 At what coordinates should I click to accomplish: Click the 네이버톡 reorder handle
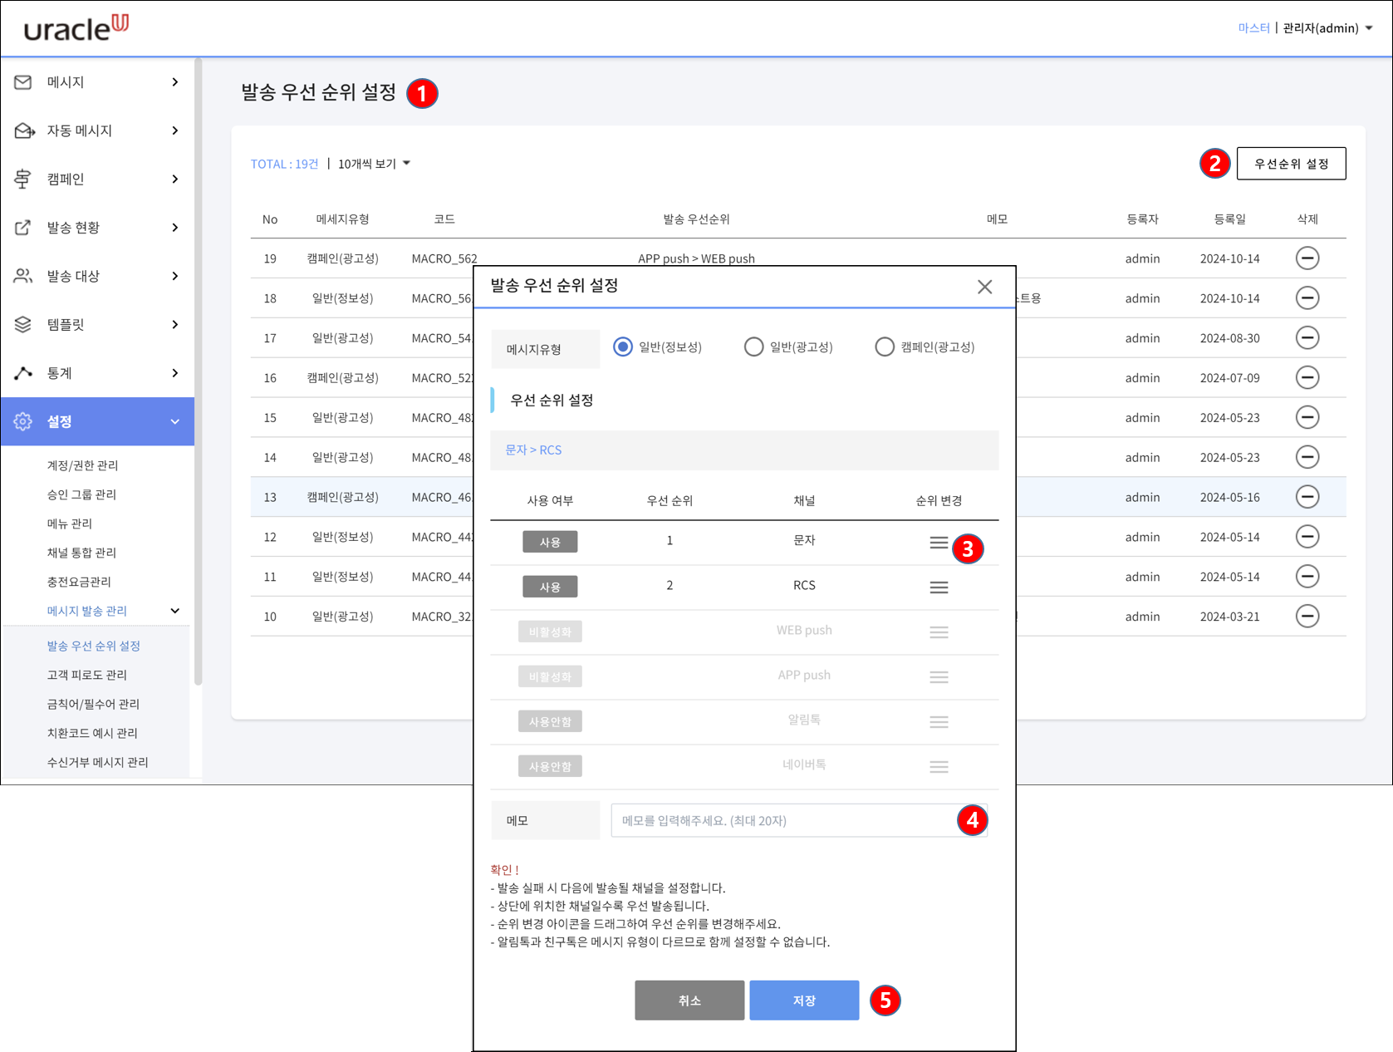[x=939, y=767]
